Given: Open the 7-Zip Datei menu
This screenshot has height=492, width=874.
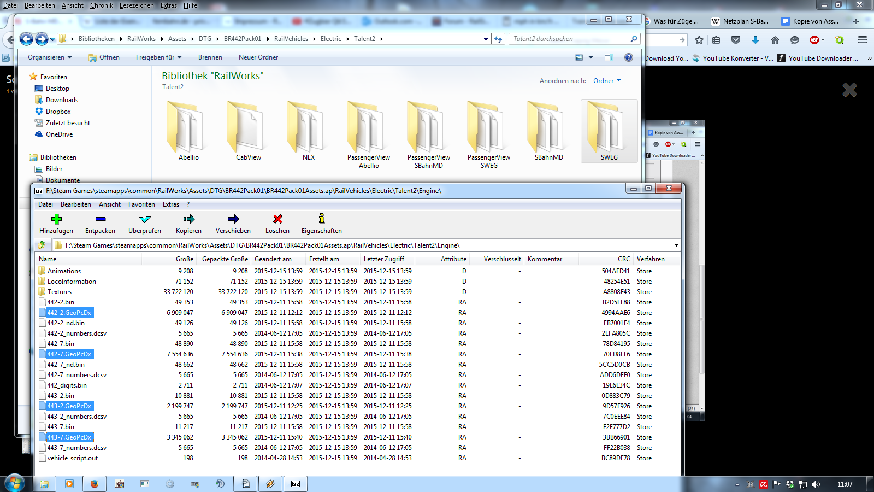Looking at the screenshot, I should [x=45, y=204].
